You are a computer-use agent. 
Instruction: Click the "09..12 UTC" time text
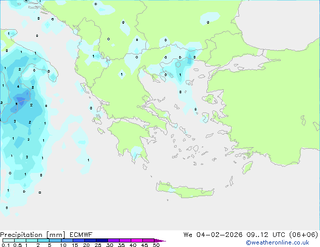pos(266,235)
